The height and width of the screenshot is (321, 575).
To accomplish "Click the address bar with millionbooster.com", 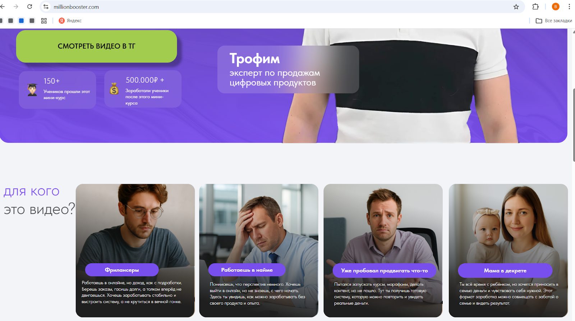I will (x=280, y=7).
